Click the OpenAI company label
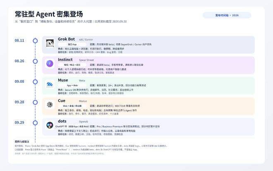Screen dimensions: 273x171 click(x=84, y=122)
